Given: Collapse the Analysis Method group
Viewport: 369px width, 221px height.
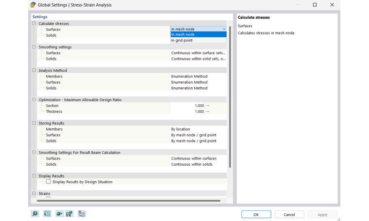Looking at the screenshot, I should (34, 70).
